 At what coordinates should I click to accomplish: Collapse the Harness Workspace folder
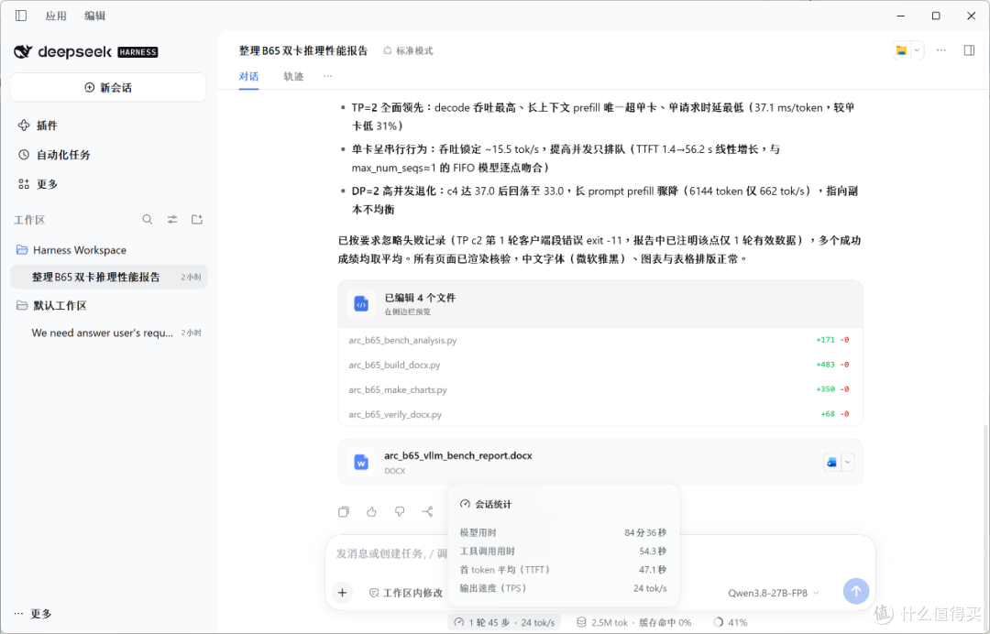71,250
